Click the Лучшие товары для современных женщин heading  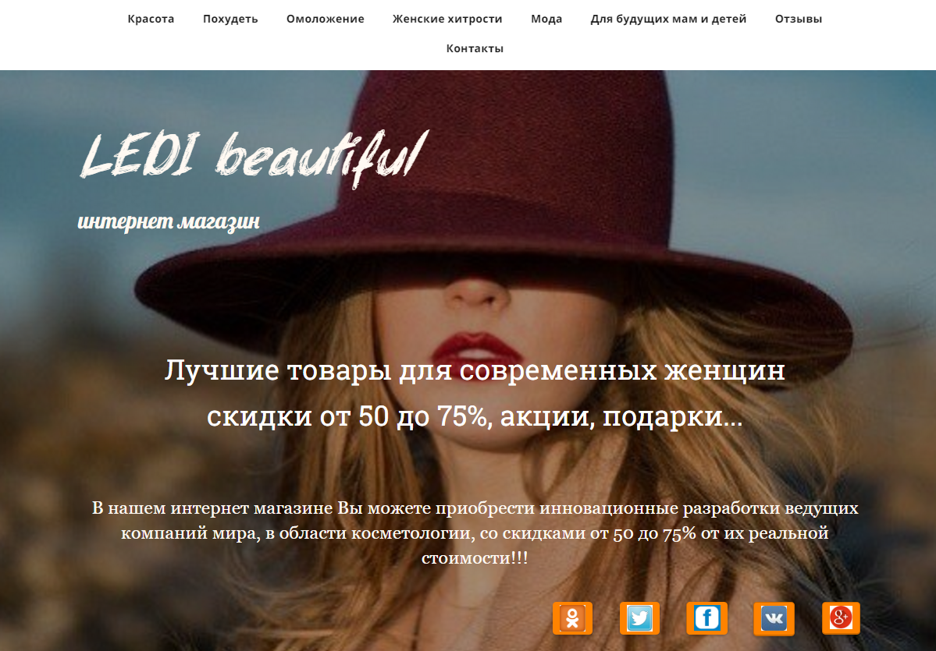coord(475,370)
